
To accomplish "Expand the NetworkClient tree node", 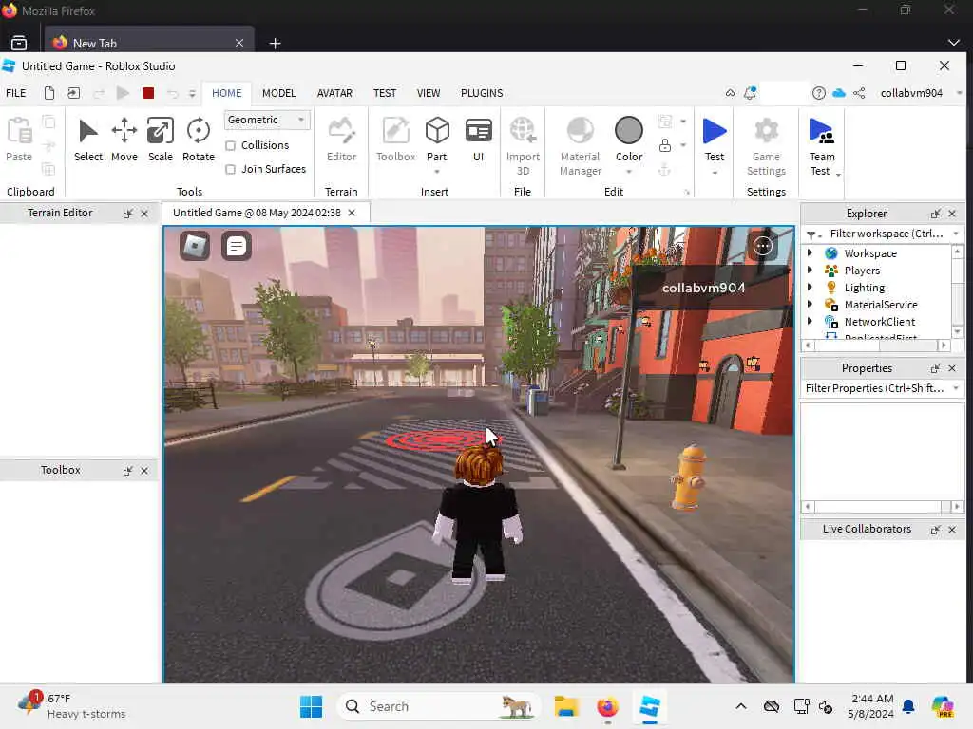I will pos(810,321).
